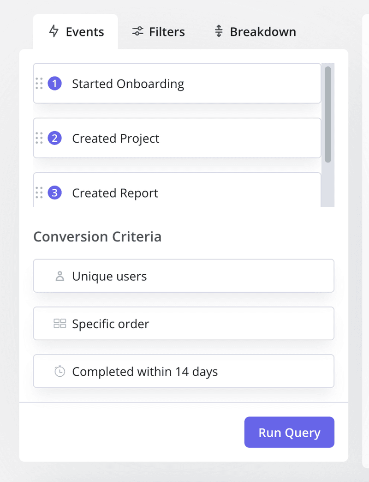Toggle the Completed within 14 days criterion
This screenshot has height=482, width=369.
(184, 371)
